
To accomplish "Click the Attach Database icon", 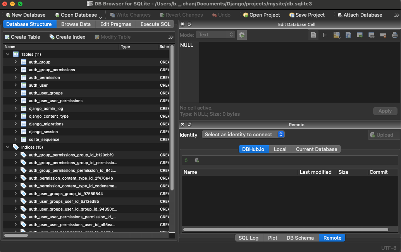I will [x=340, y=15].
